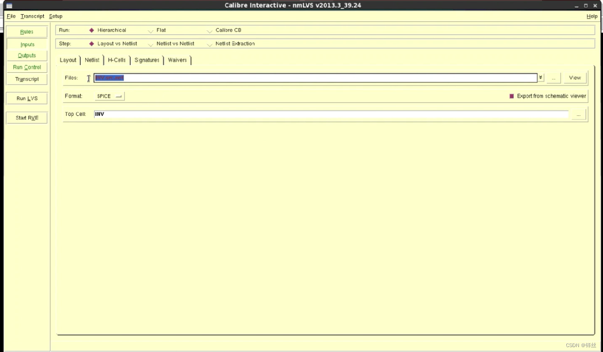Expand the Files history dropdown arrow
This screenshot has height=352, width=603.
click(541, 78)
